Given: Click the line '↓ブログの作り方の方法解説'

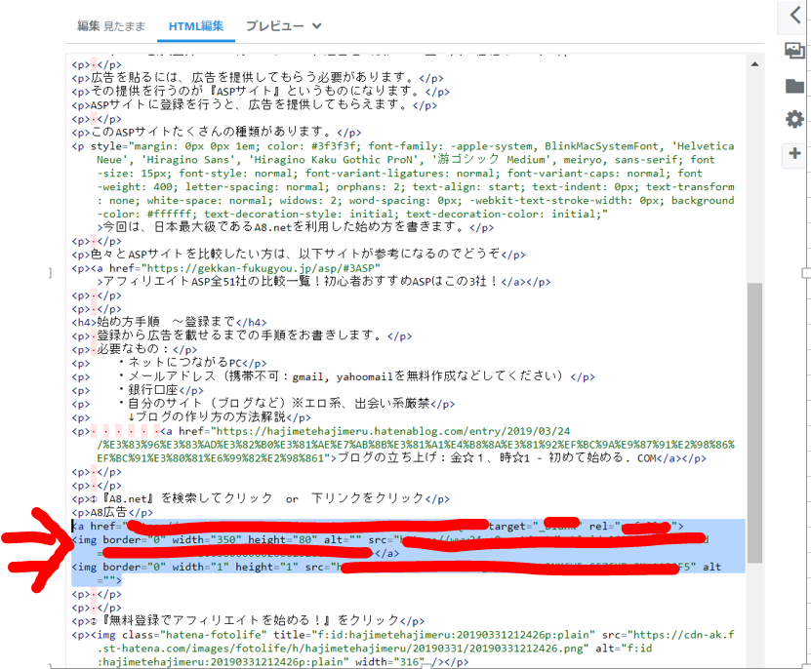Looking at the screenshot, I should pos(207,417).
